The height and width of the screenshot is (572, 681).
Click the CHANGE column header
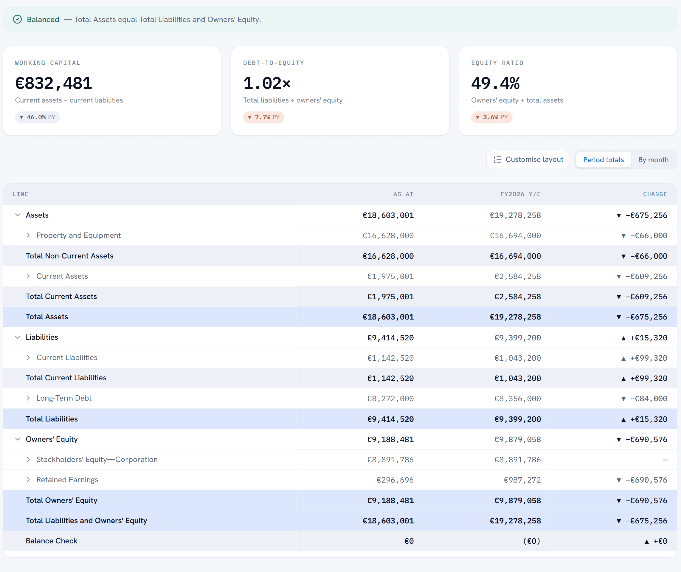tap(655, 194)
